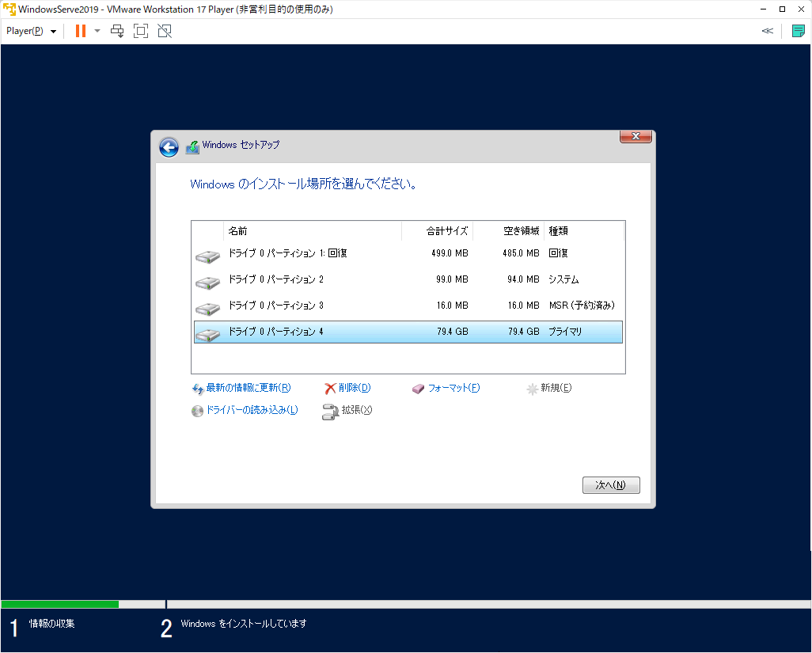Pause the virtual machine with the orange pause icon
The height and width of the screenshot is (653, 812).
(x=80, y=31)
